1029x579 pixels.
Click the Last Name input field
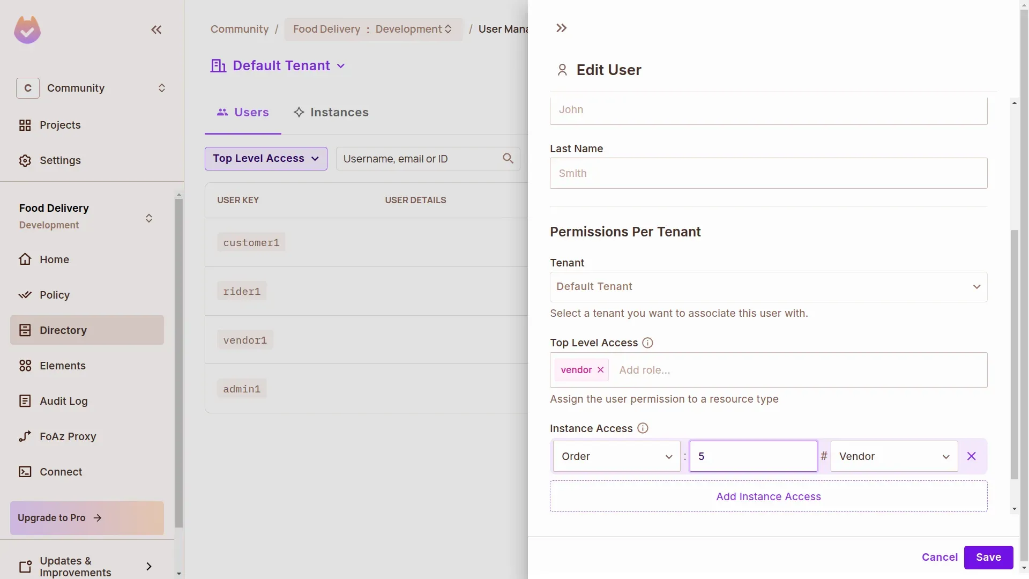(x=768, y=173)
